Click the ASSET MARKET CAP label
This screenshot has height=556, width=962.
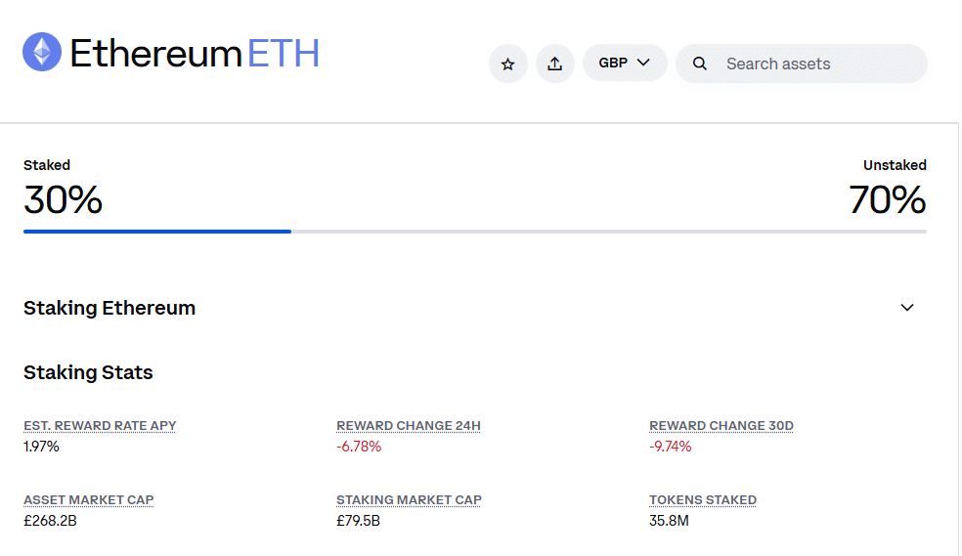coord(88,499)
